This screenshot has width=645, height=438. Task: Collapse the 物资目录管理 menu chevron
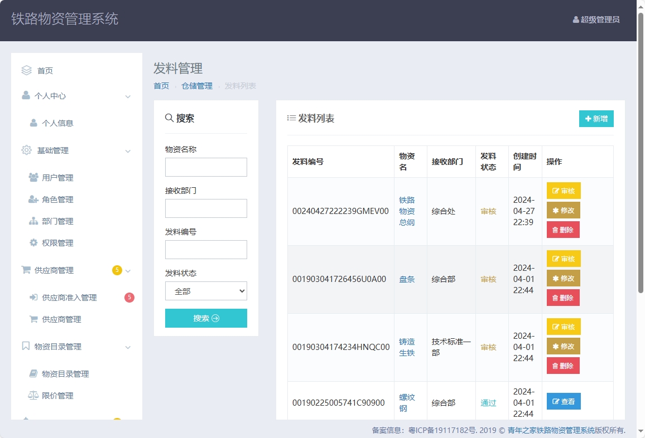129,346
